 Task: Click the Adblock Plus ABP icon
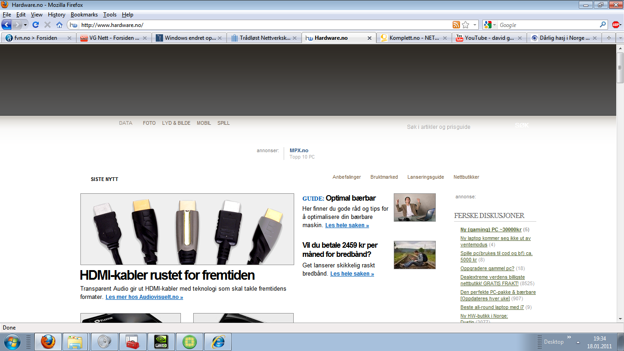click(616, 25)
